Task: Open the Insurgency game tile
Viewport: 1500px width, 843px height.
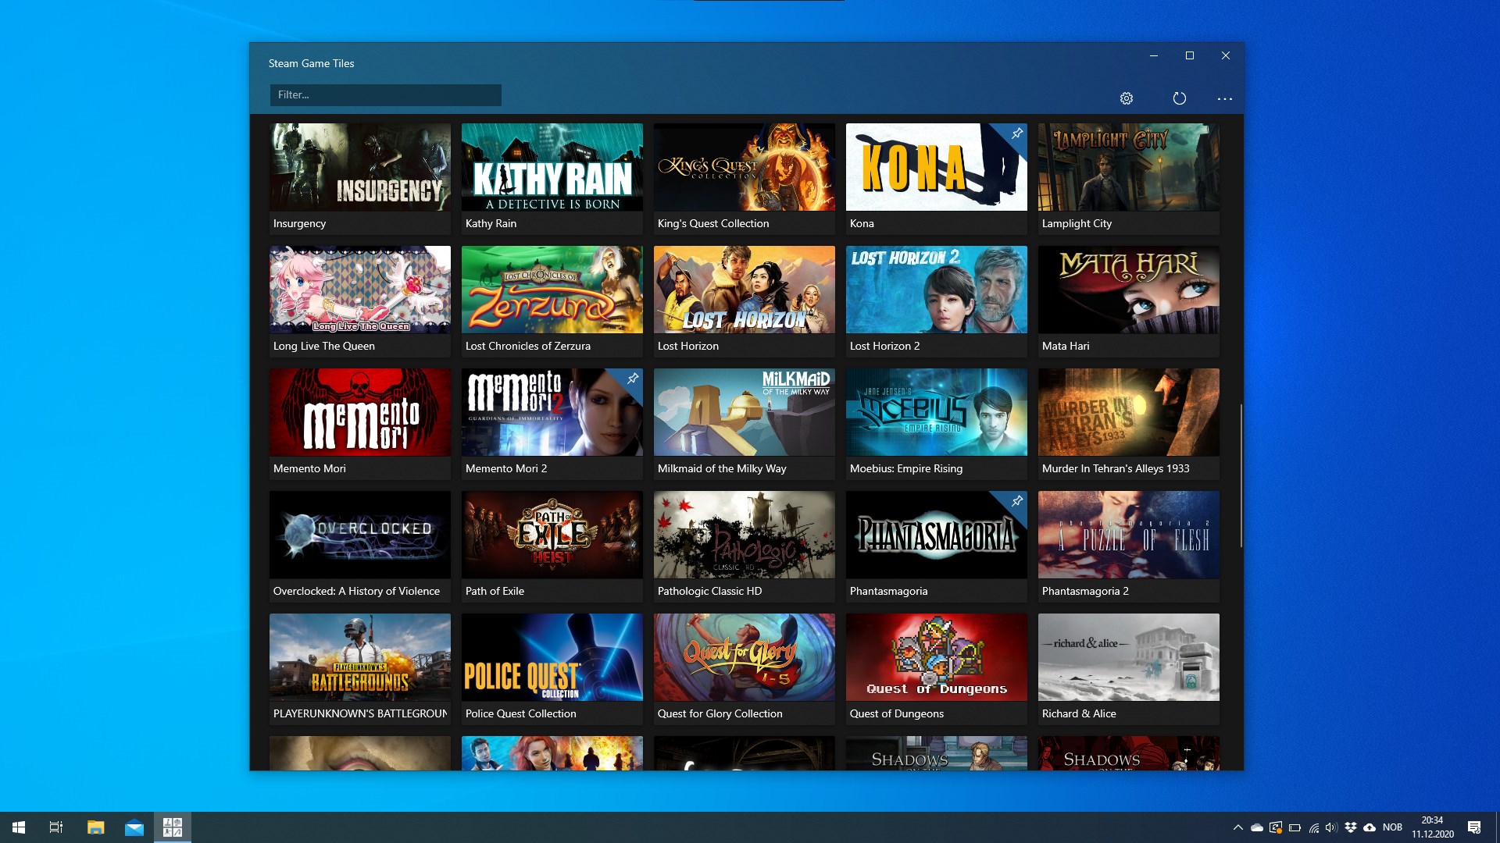Action: (x=359, y=167)
